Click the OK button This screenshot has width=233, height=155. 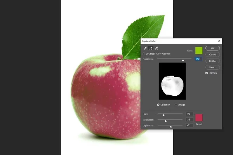(212, 48)
